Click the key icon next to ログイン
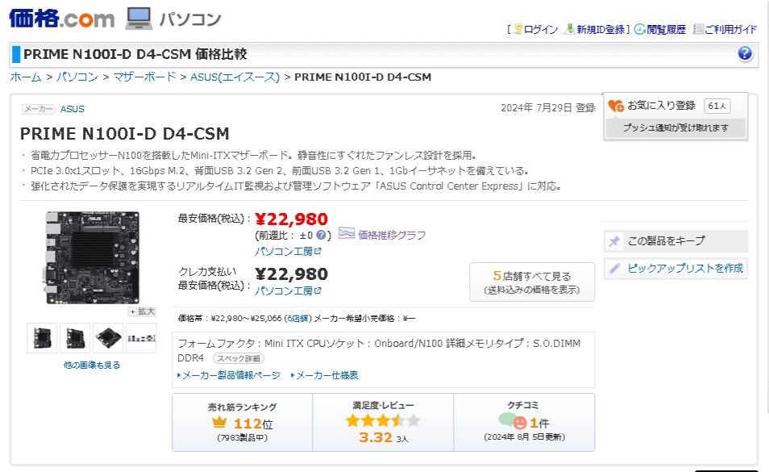The height and width of the screenshot is (472, 769). [x=517, y=29]
